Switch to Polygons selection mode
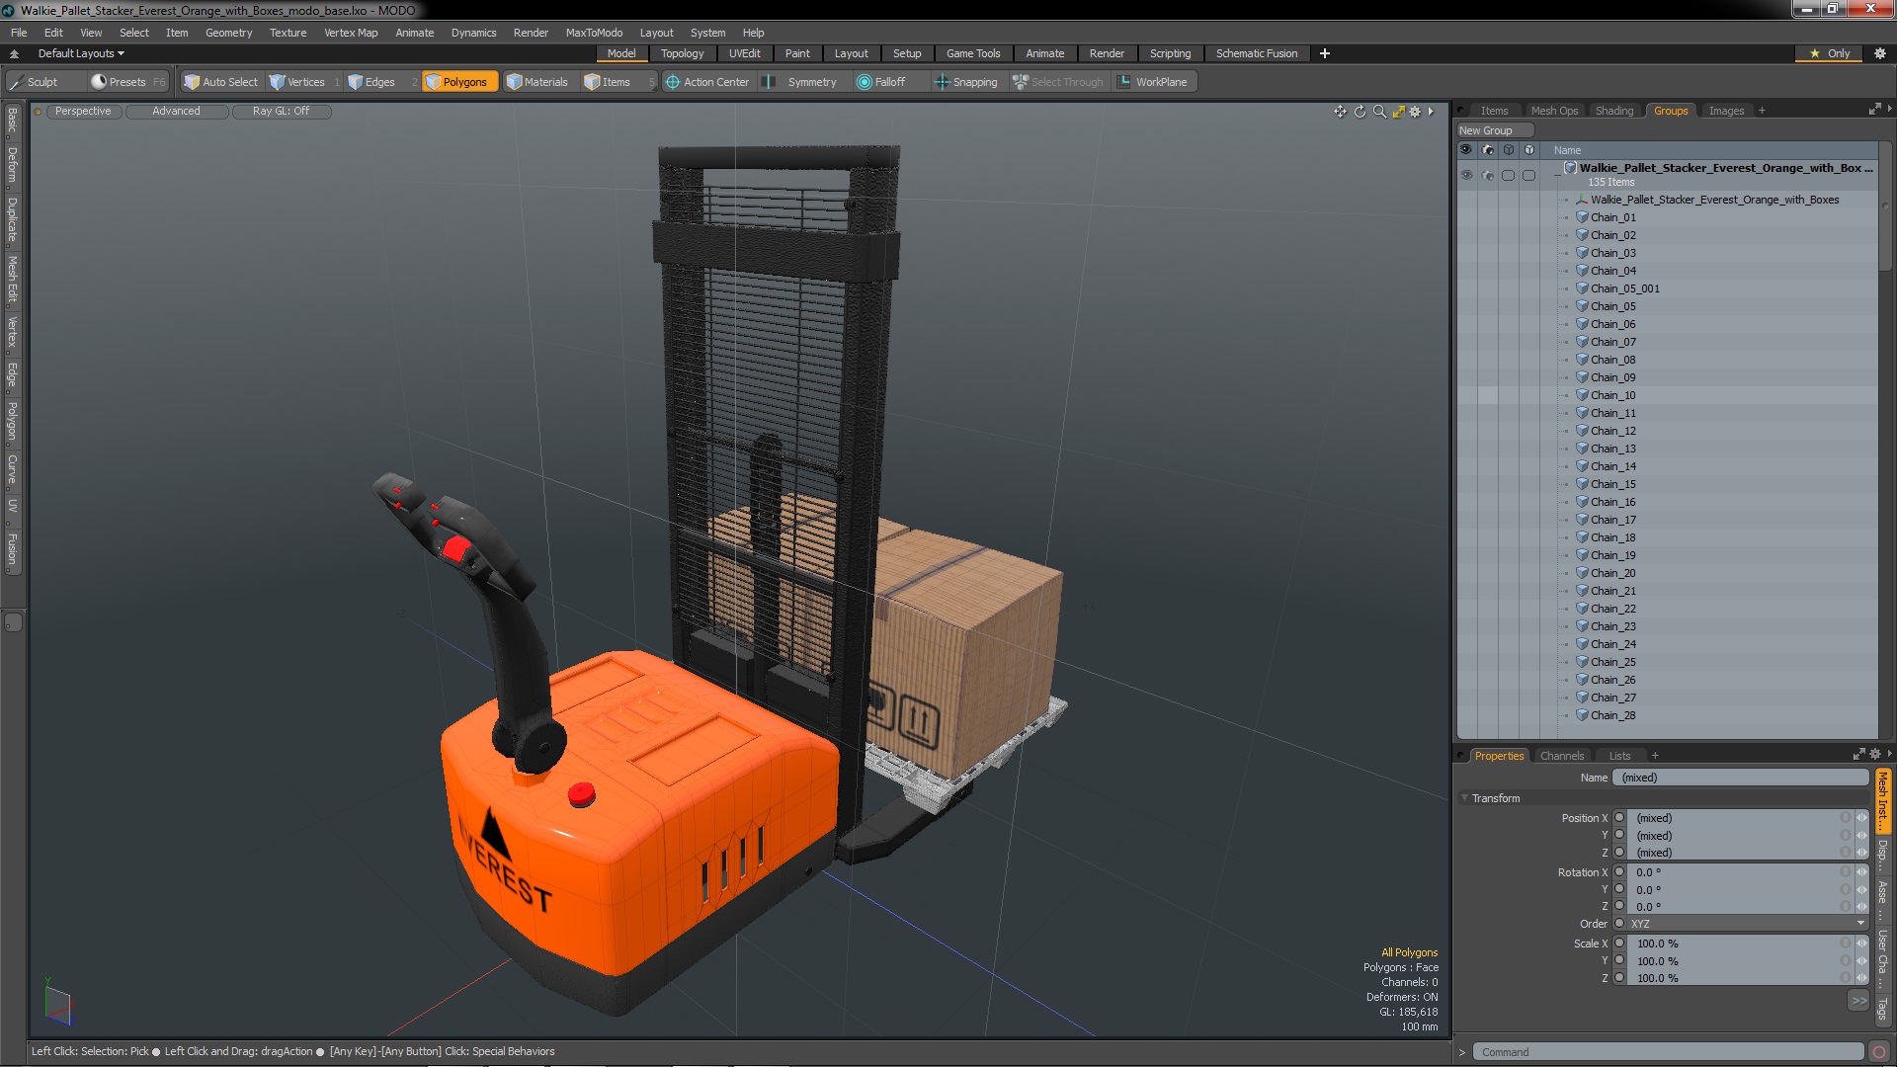The image size is (1897, 1067). 457,82
